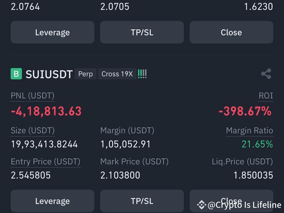284x213 pixels.
Task: Open the Size (USDT) info tooltip
Action: point(32,131)
